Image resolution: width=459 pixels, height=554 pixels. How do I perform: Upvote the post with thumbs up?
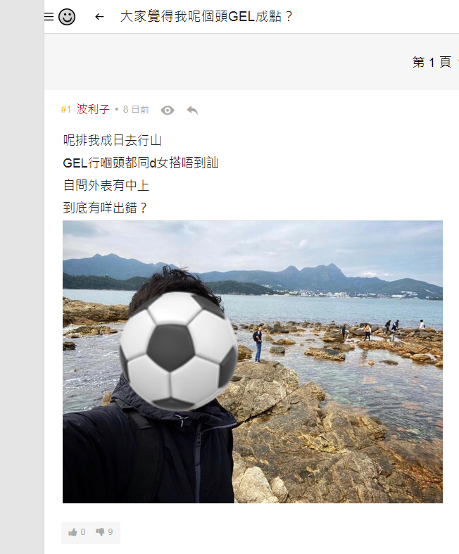click(x=73, y=532)
